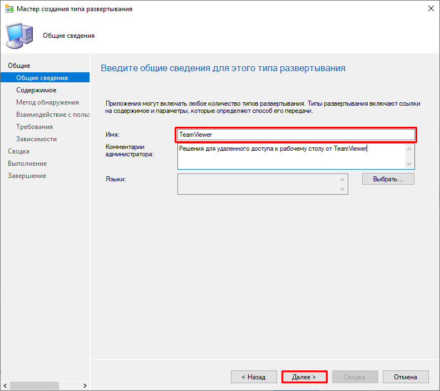This screenshot has height=391, width=440.
Task: Select the Требования step
Action: point(34,127)
